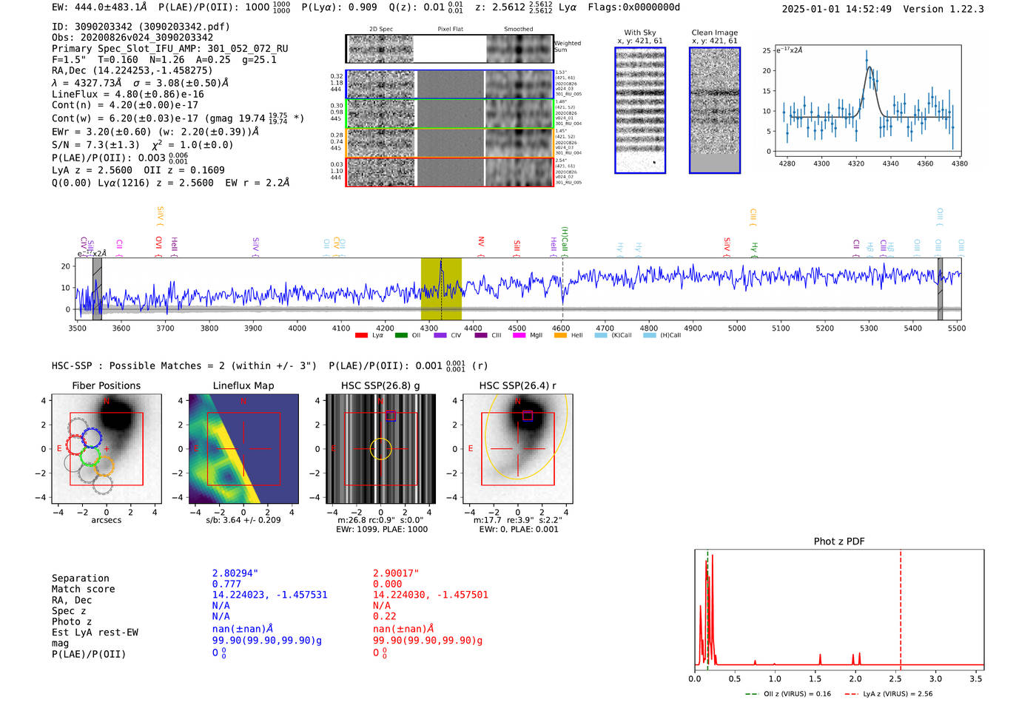Select the blue-bordered 2D spectrum row

coord(450,84)
